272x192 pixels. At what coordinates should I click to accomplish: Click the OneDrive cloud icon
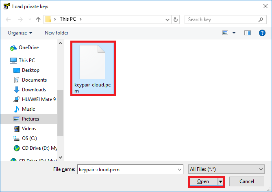[13, 48]
